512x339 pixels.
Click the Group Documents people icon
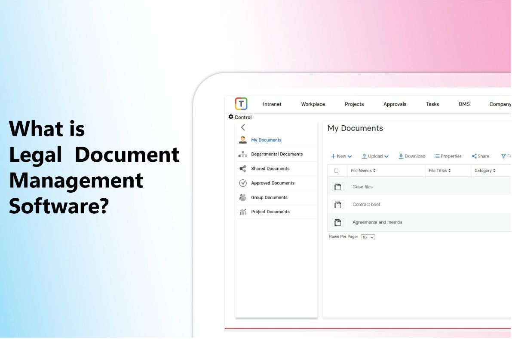click(242, 197)
